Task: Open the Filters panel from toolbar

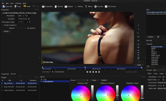Action: click(89, 7)
